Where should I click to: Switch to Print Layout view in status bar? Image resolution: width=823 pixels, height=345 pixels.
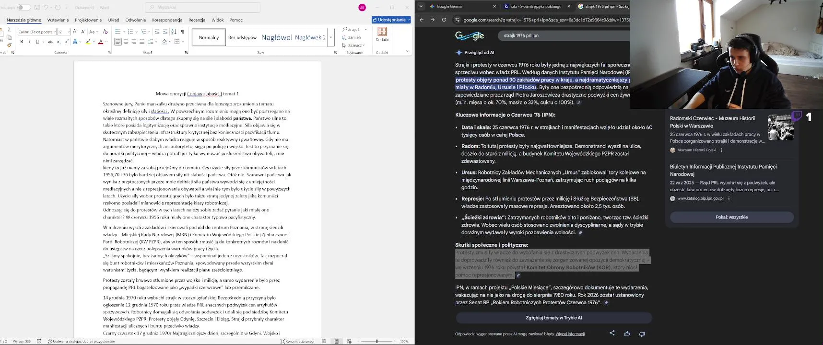click(337, 341)
